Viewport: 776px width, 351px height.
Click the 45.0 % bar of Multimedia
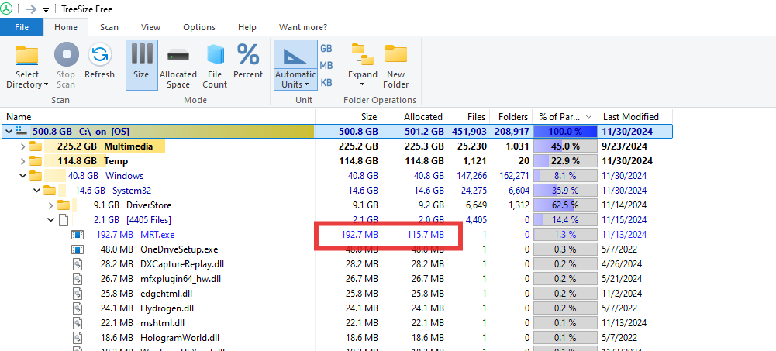(564, 146)
